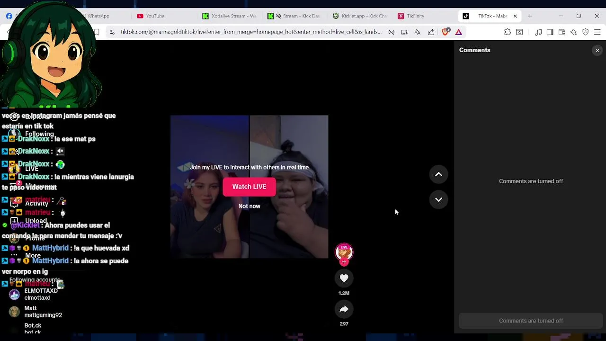The image size is (606, 341).
Task: Toggle the tab audio mute icon in address bar
Action: coord(392,32)
